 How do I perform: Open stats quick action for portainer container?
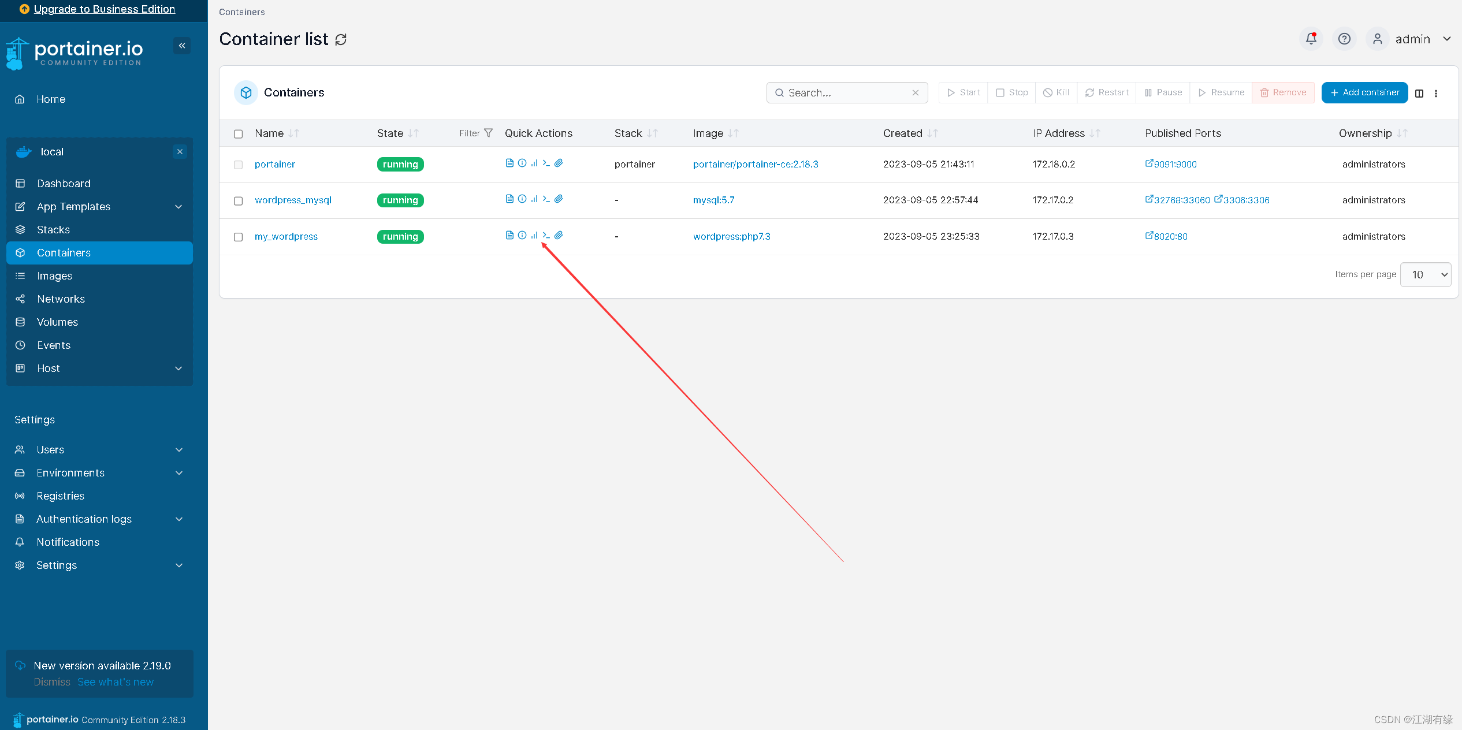pos(534,163)
